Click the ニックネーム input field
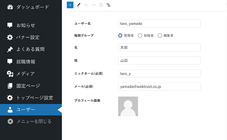This screenshot has height=140, width=227. (x=159, y=73)
